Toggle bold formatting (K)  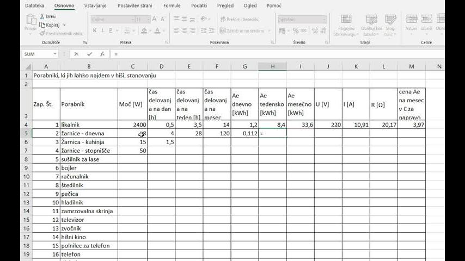[95, 31]
